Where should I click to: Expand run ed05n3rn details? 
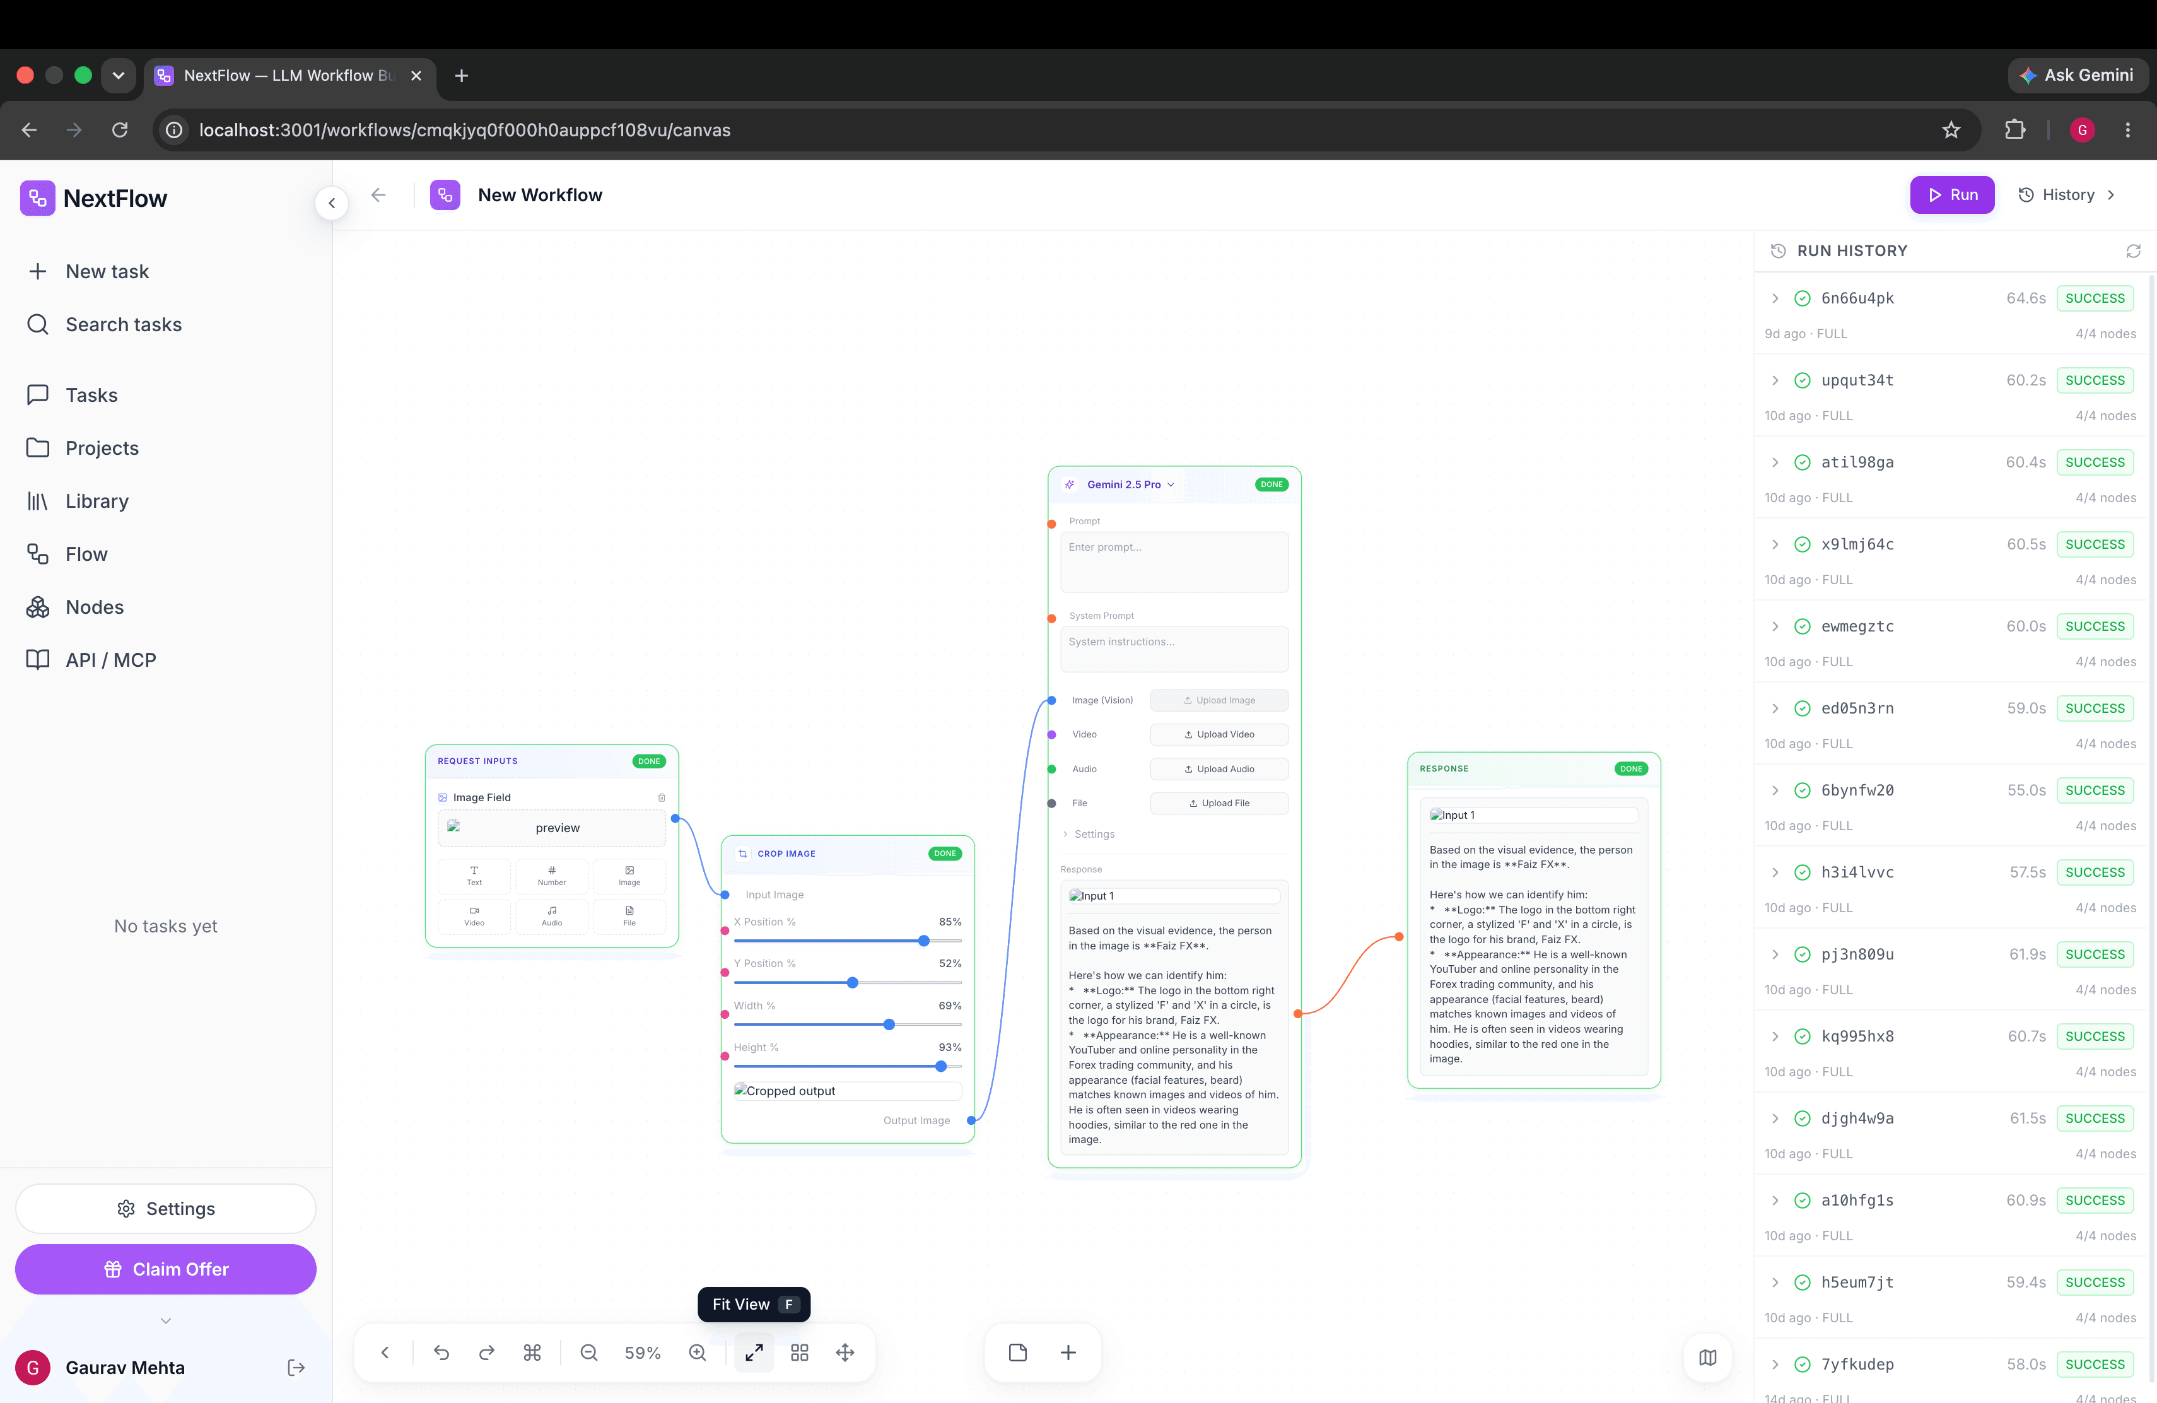coord(1775,708)
